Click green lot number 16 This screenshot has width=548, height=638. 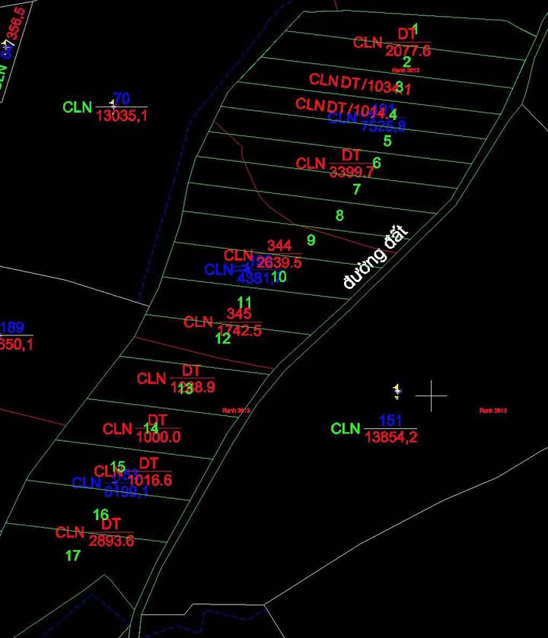[100, 515]
